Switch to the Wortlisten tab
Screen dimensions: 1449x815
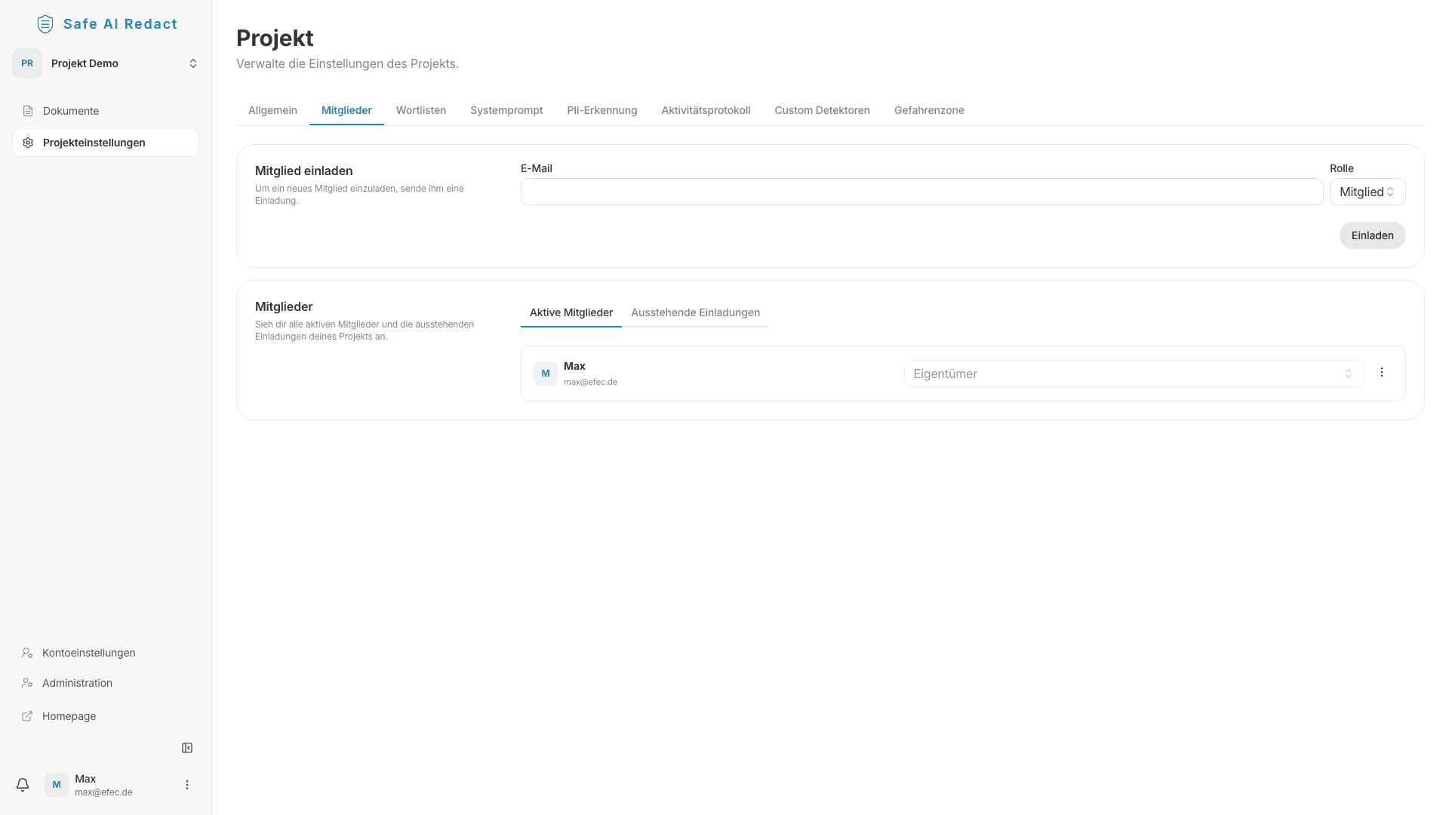420,110
